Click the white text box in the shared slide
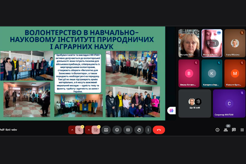246x164 pixels. click(x=78, y=74)
